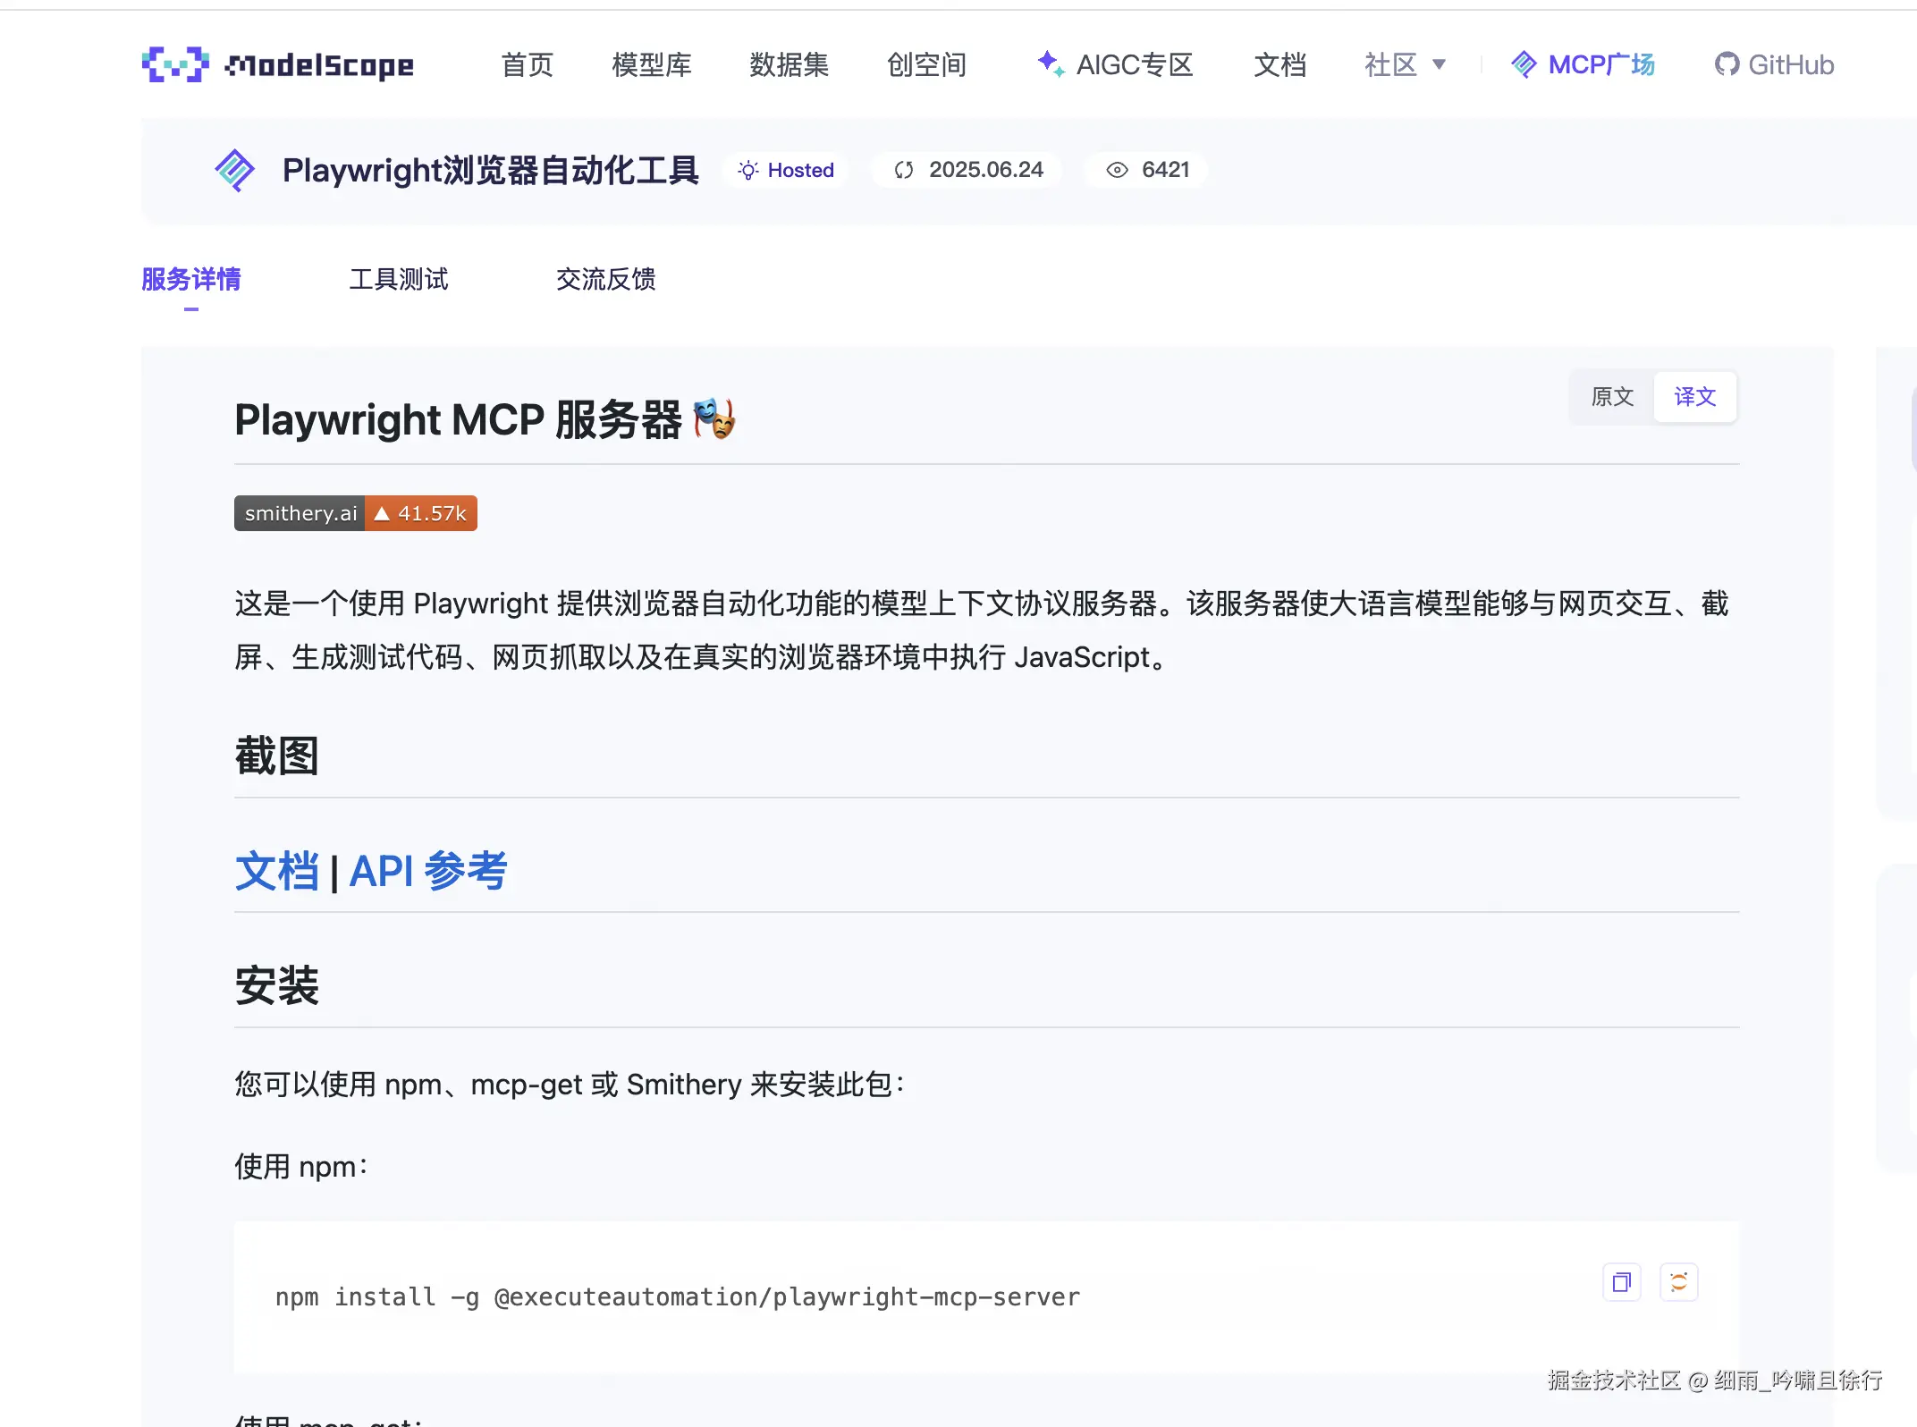Click the refresh icon beside 2025.06.24

coord(904,170)
